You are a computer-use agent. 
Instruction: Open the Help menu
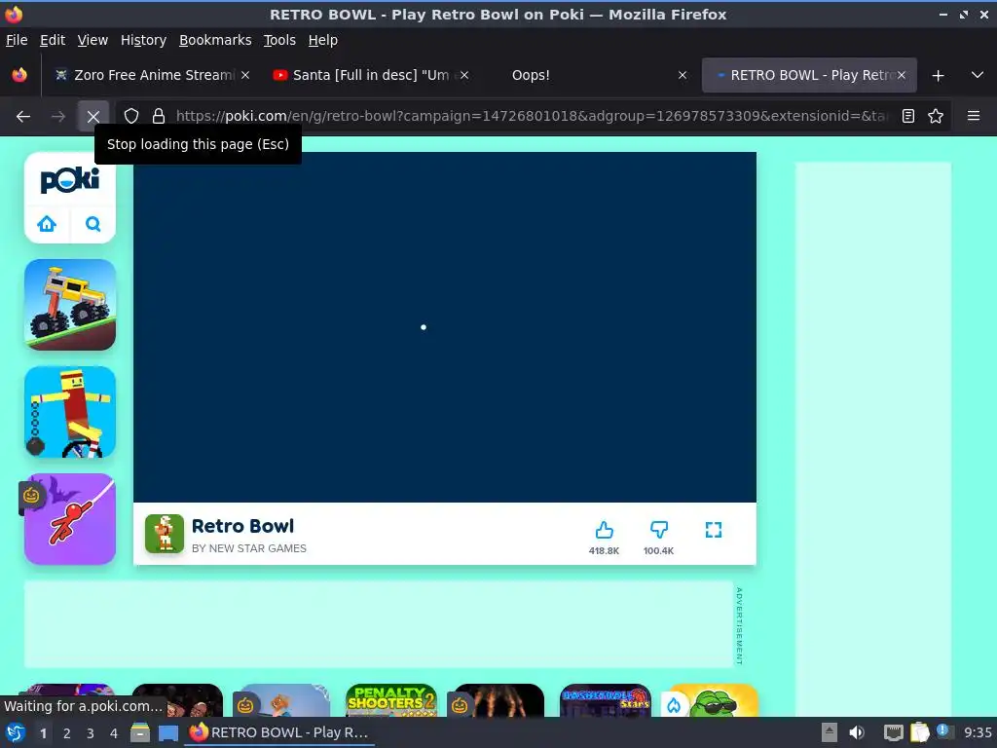pyautogui.click(x=322, y=40)
